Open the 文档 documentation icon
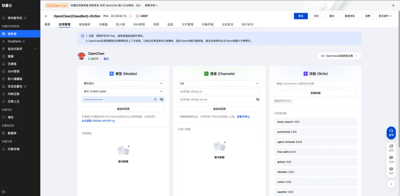The image size is (400, 196). pos(391,159)
